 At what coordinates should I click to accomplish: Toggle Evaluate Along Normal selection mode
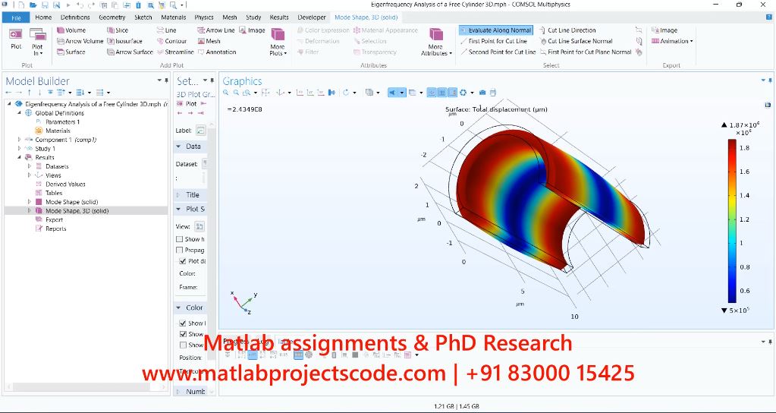tap(496, 30)
